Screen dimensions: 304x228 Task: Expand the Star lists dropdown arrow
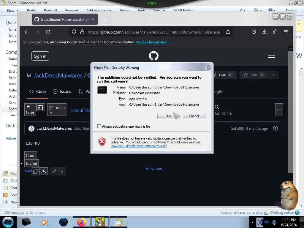[273, 75]
